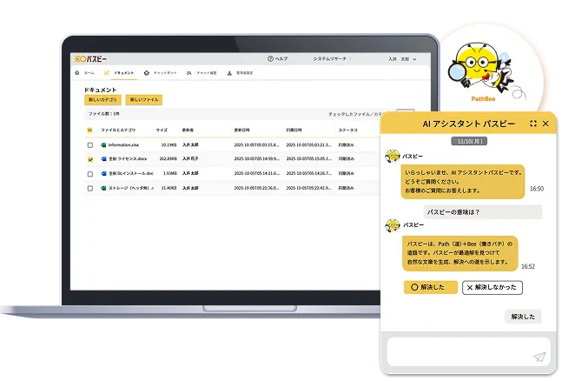
Task: Click the file name ending in インストール.doc
Action: 131,173
